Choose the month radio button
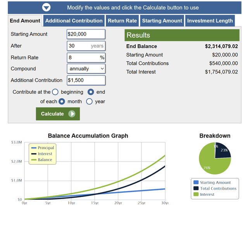Screen dimensions: 252x225 pos(62,101)
